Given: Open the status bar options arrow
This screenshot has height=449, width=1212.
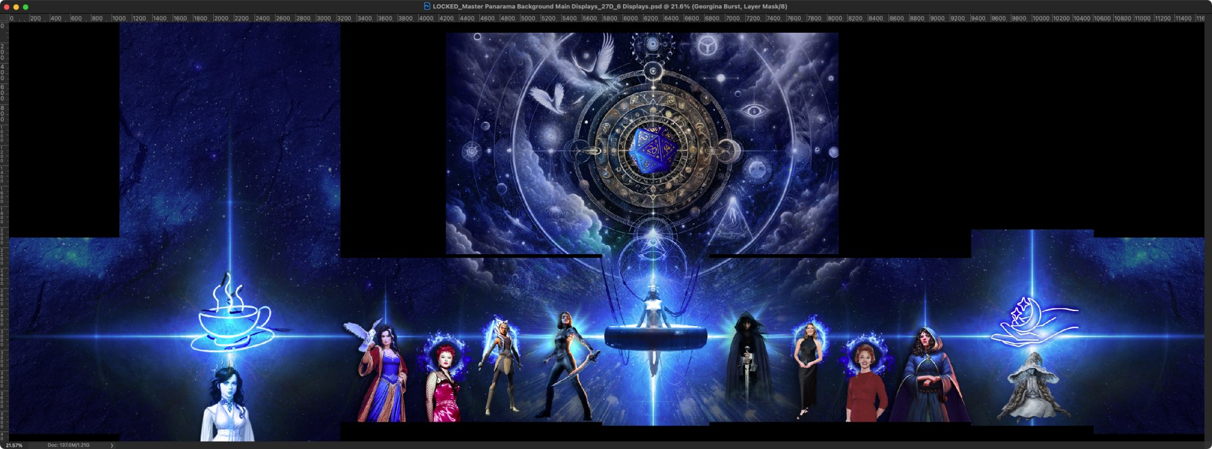Looking at the screenshot, I should tap(112, 445).
